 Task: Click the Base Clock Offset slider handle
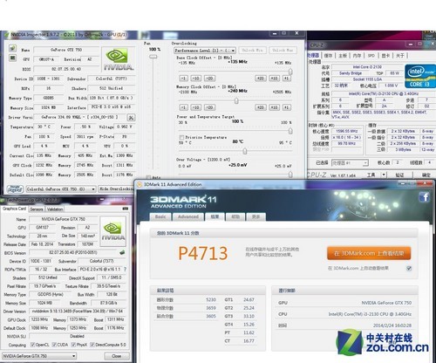coord(290,72)
